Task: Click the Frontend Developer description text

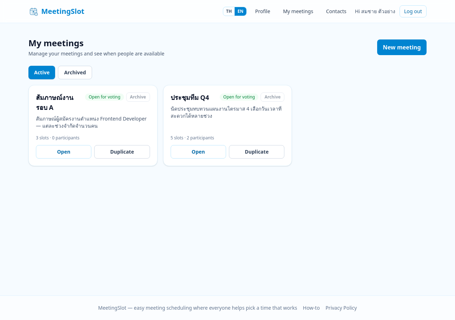Action: point(91,122)
